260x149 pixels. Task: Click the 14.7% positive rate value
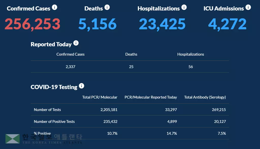[172, 134]
